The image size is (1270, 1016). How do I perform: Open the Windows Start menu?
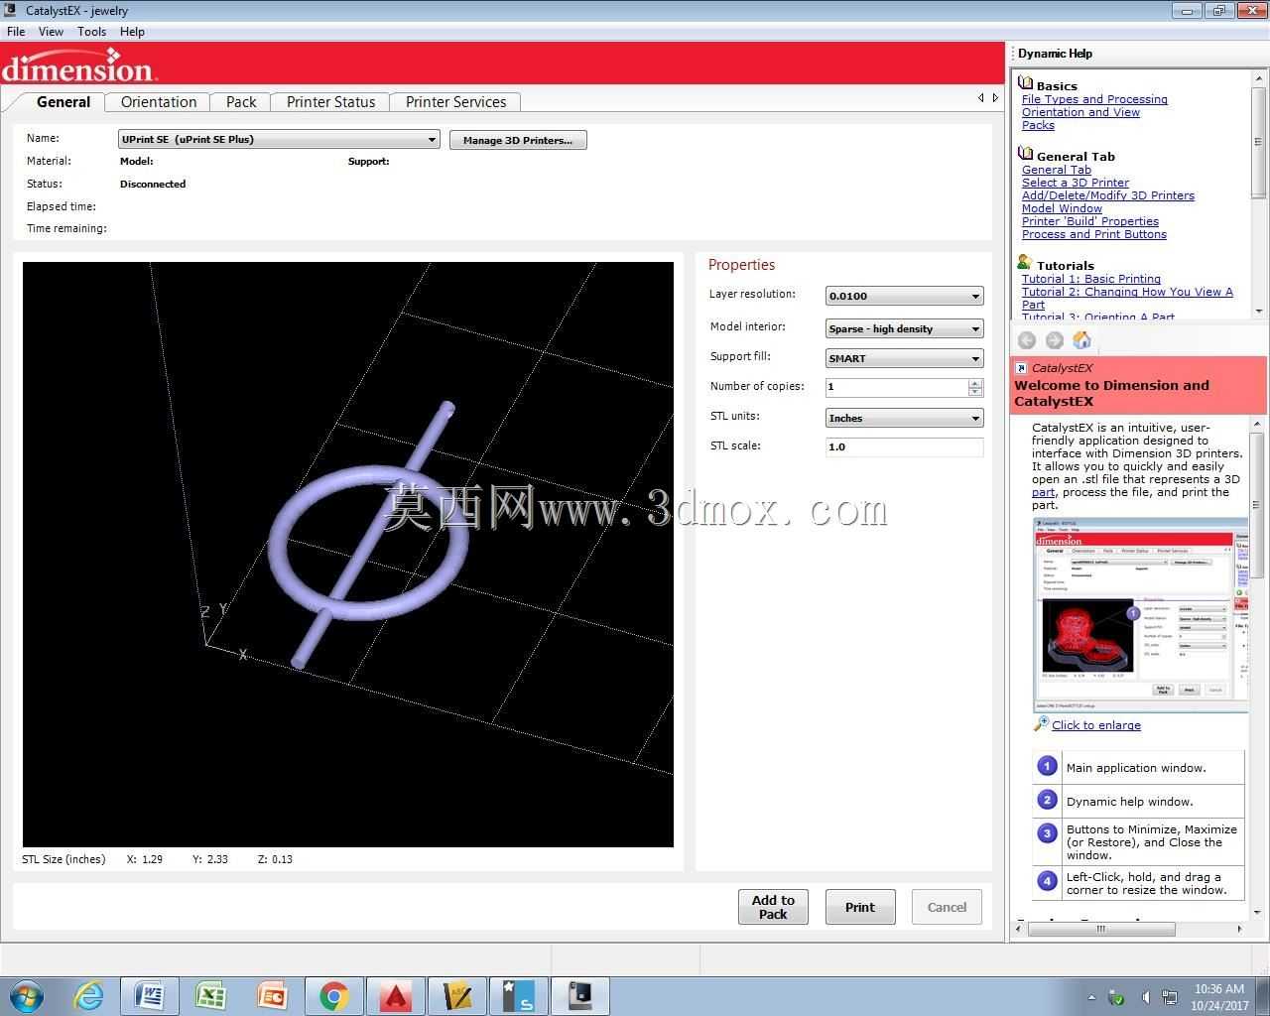click(26, 995)
